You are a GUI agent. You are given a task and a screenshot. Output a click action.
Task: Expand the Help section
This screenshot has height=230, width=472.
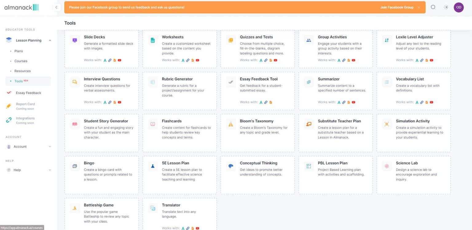[50, 170]
